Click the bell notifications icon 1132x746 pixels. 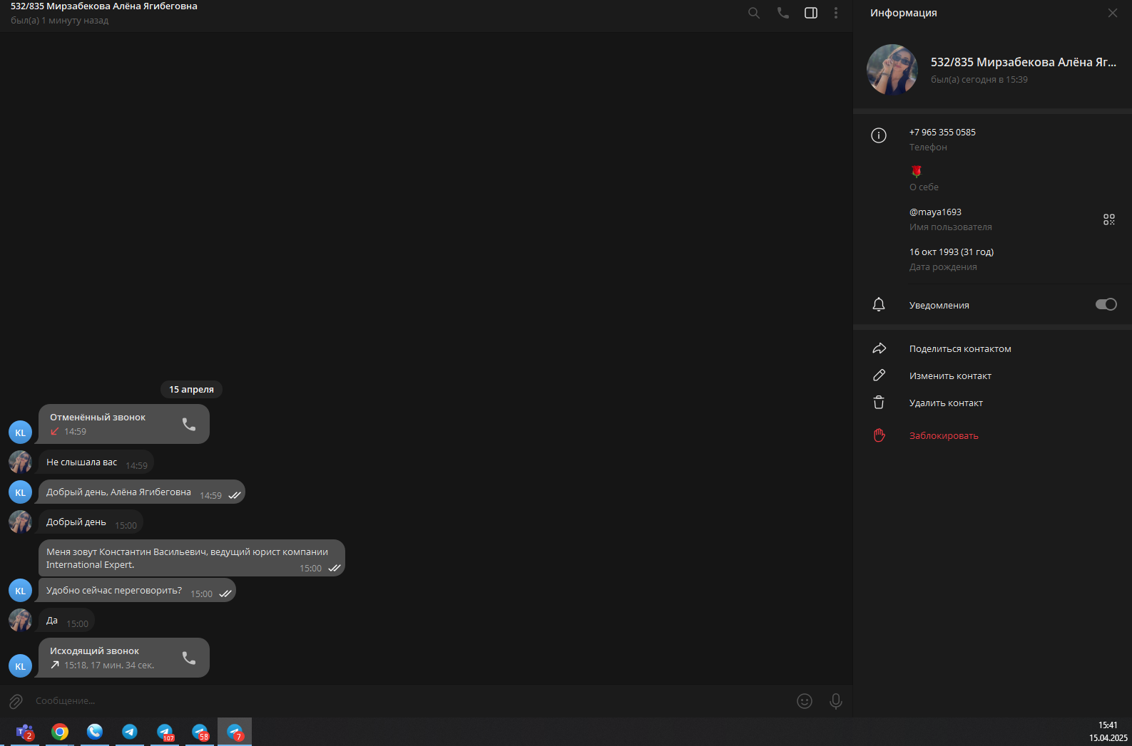[x=879, y=305]
